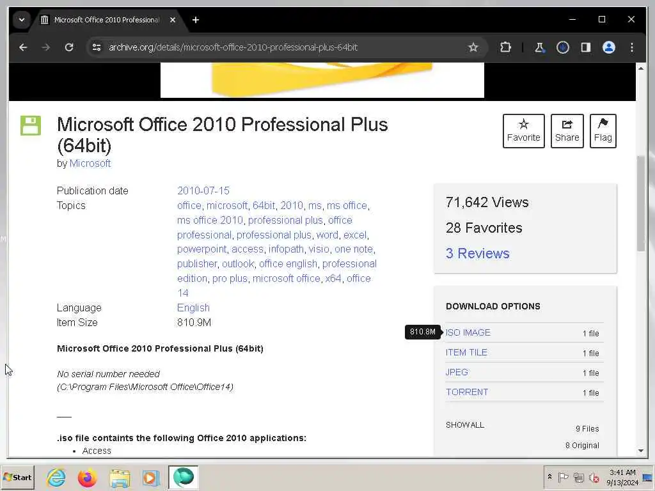655x491 pixels.
Task: Open the profile avatar menu
Action: coord(609,47)
